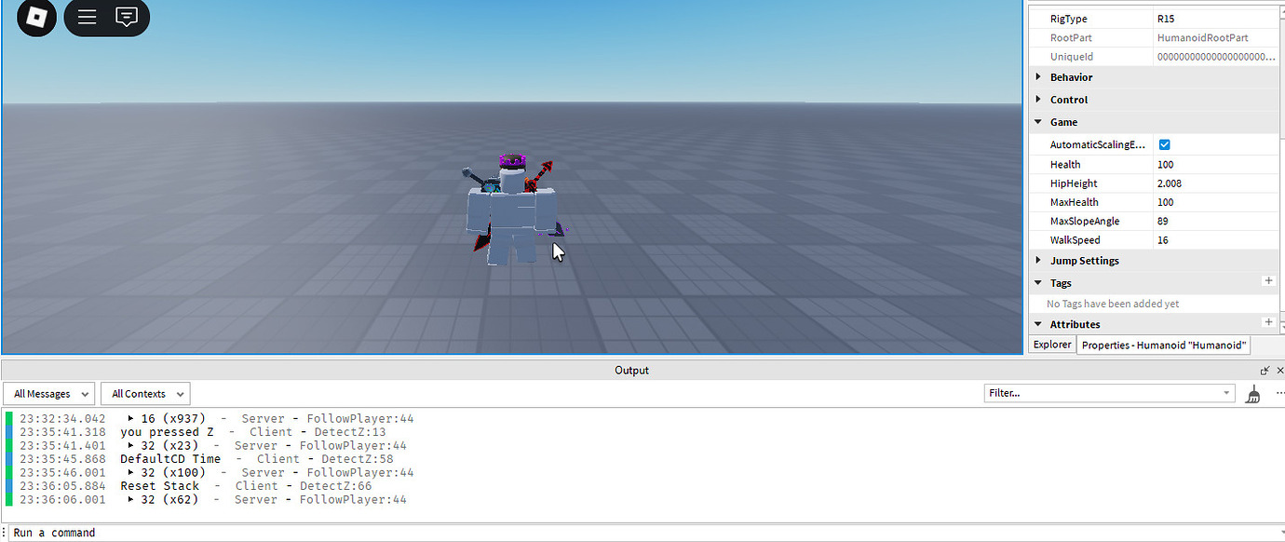
Task: Add a new Tag with plus button
Action: pyautogui.click(x=1268, y=280)
